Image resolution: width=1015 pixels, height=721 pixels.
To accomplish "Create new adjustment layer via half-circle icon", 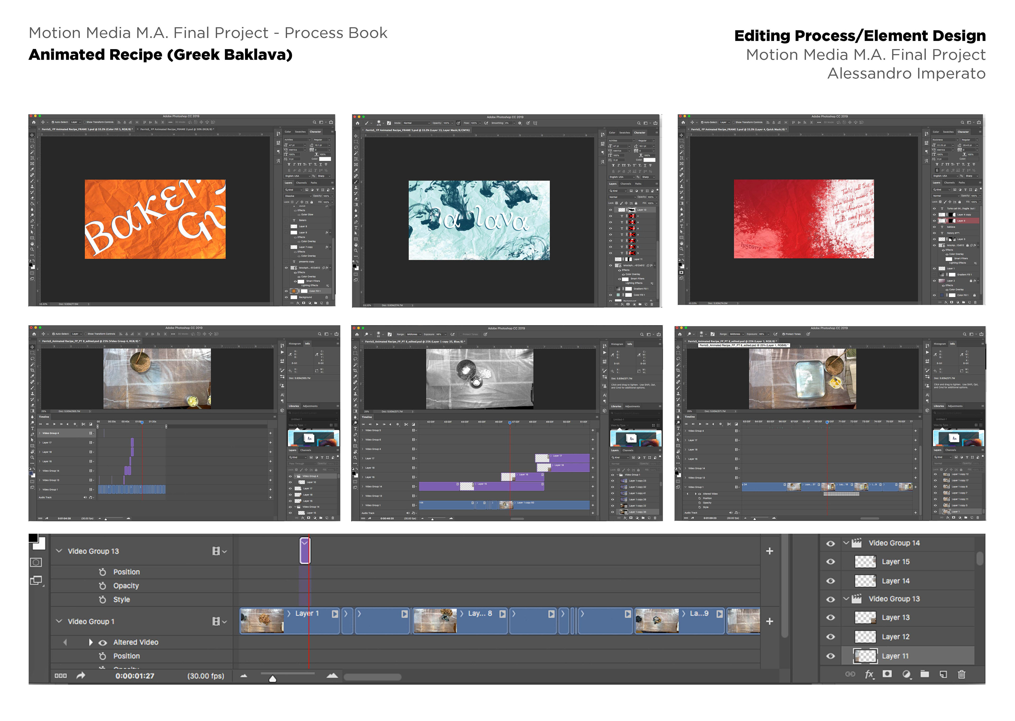I will (906, 674).
